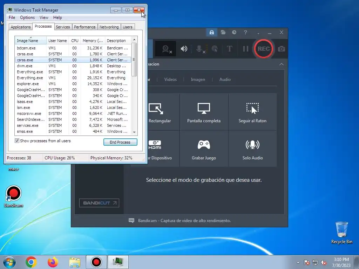359x269 pixels.
Task: Uncheck Show processes from all users
Action: coord(17,141)
